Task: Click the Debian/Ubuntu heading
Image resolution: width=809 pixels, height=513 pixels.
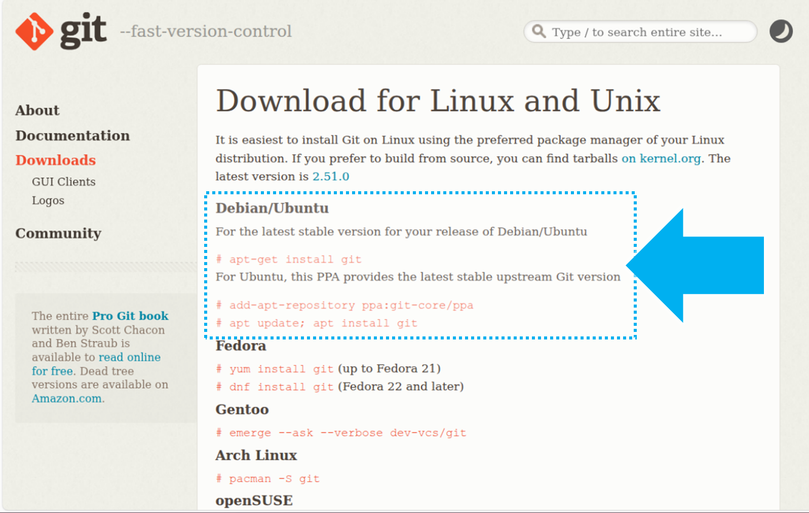Action: click(272, 208)
